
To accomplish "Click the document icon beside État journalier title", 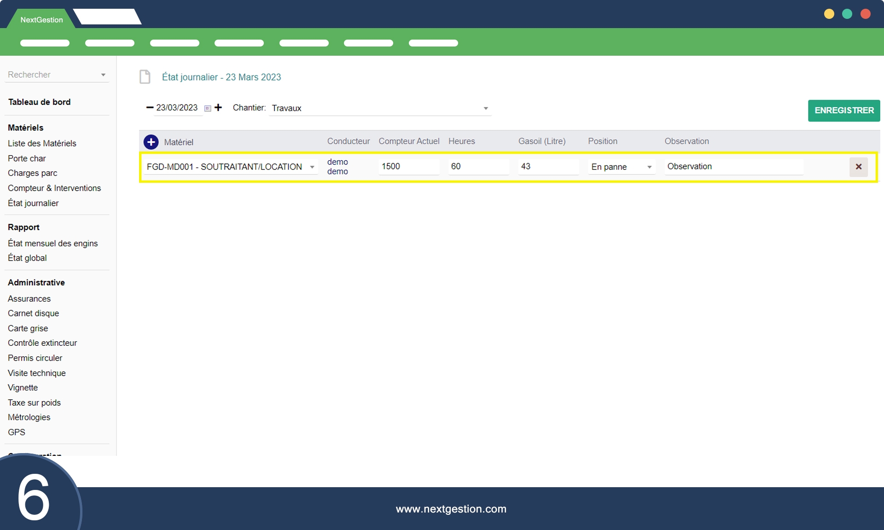I will (145, 77).
